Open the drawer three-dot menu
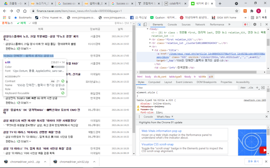270x168 pixels. [x=139, y=117]
